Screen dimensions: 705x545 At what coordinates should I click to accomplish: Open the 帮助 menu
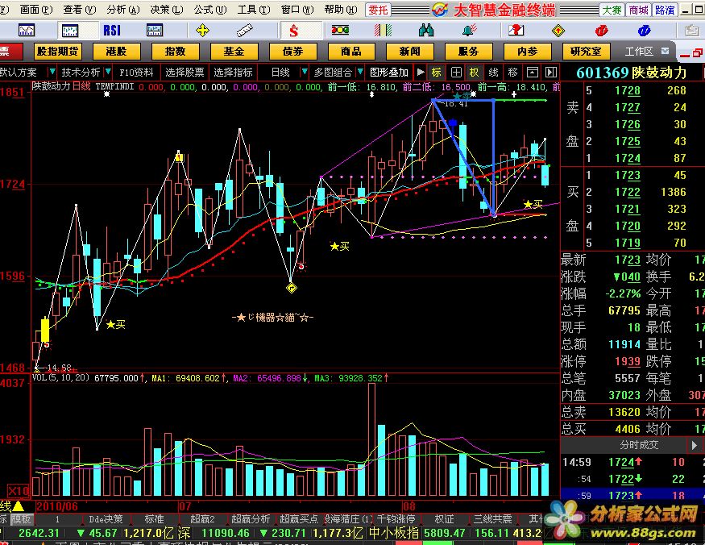click(341, 9)
